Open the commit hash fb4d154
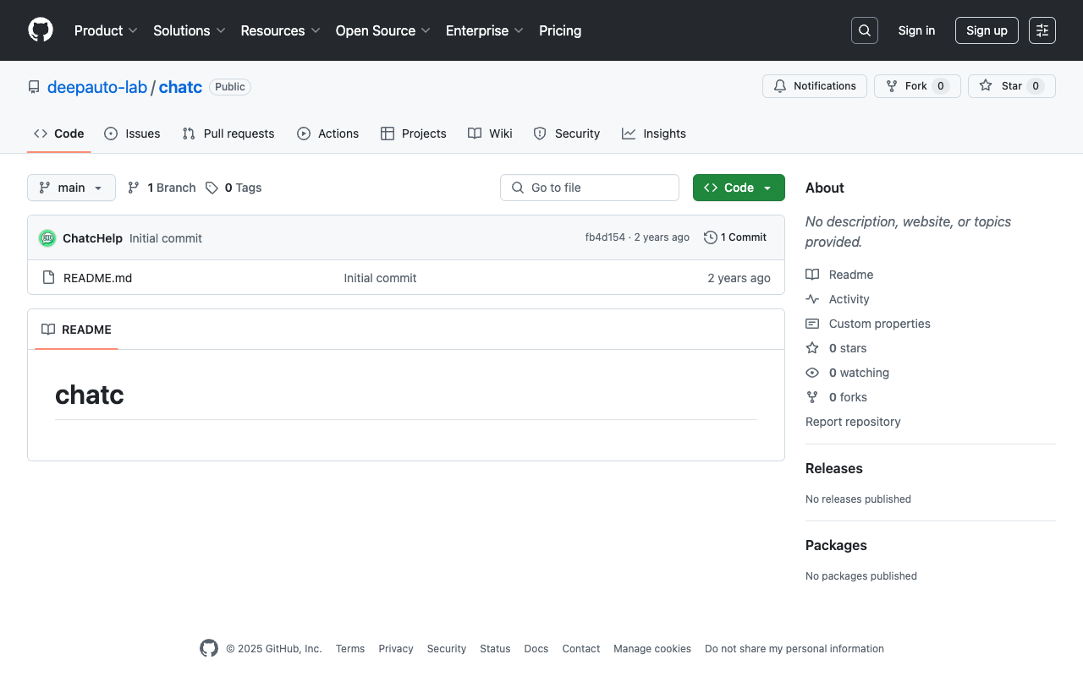 tap(605, 237)
